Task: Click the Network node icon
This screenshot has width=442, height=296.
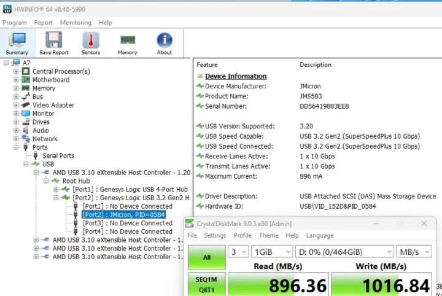Action: pos(26,139)
